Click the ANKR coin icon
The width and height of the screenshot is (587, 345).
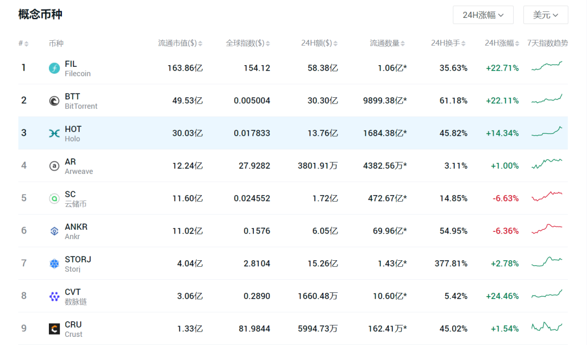pyautogui.click(x=54, y=231)
